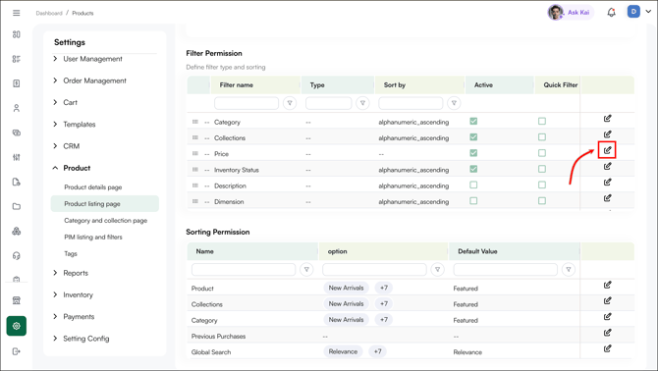Select Product listing page
This screenshot has height=371, width=658.
(x=105, y=204)
